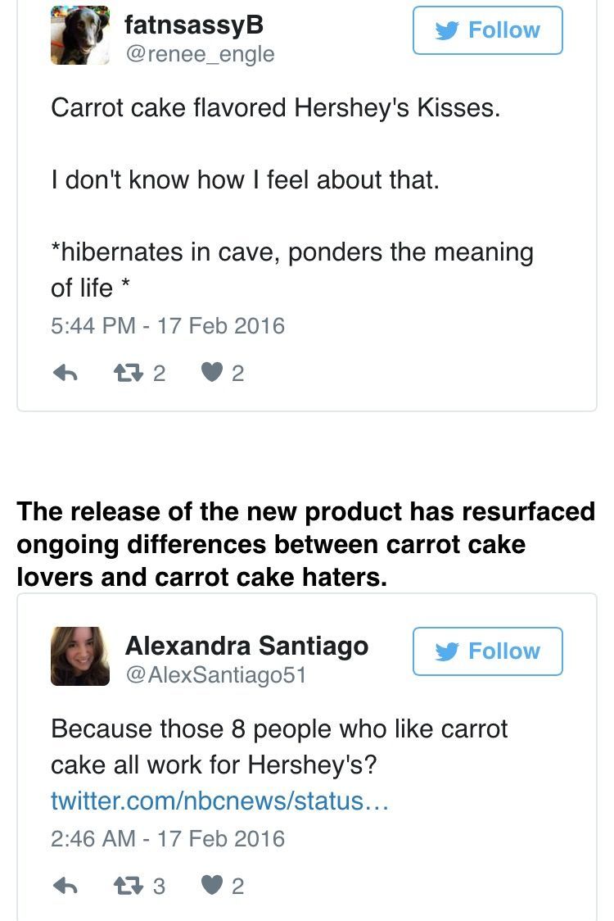The width and height of the screenshot is (614, 921).
Task: Like fatnsassyB's carrot cake tweet
Action: [212, 373]
